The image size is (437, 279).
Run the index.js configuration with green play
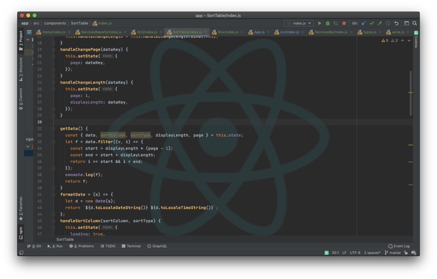[320, 23]
